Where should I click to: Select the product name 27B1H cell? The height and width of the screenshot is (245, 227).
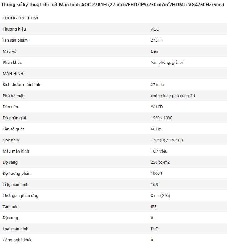coord(156,40)
